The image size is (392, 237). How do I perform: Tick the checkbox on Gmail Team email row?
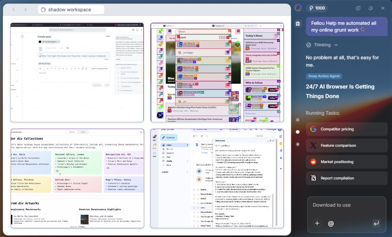[194, 226]
